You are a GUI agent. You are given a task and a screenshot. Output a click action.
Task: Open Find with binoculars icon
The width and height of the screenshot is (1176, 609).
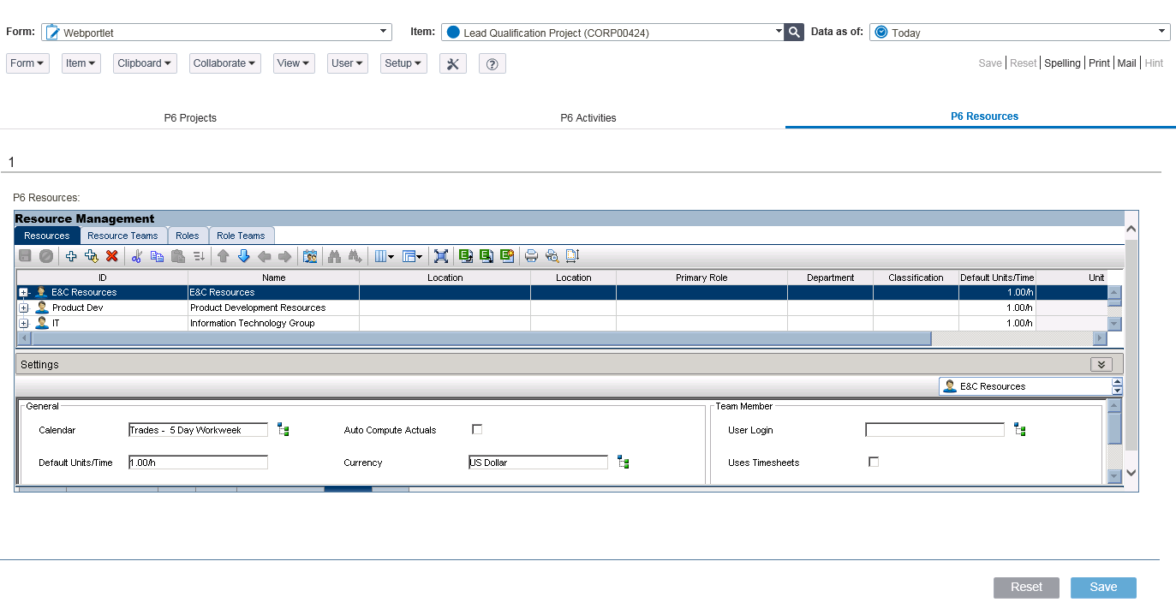tap(334, 255)
